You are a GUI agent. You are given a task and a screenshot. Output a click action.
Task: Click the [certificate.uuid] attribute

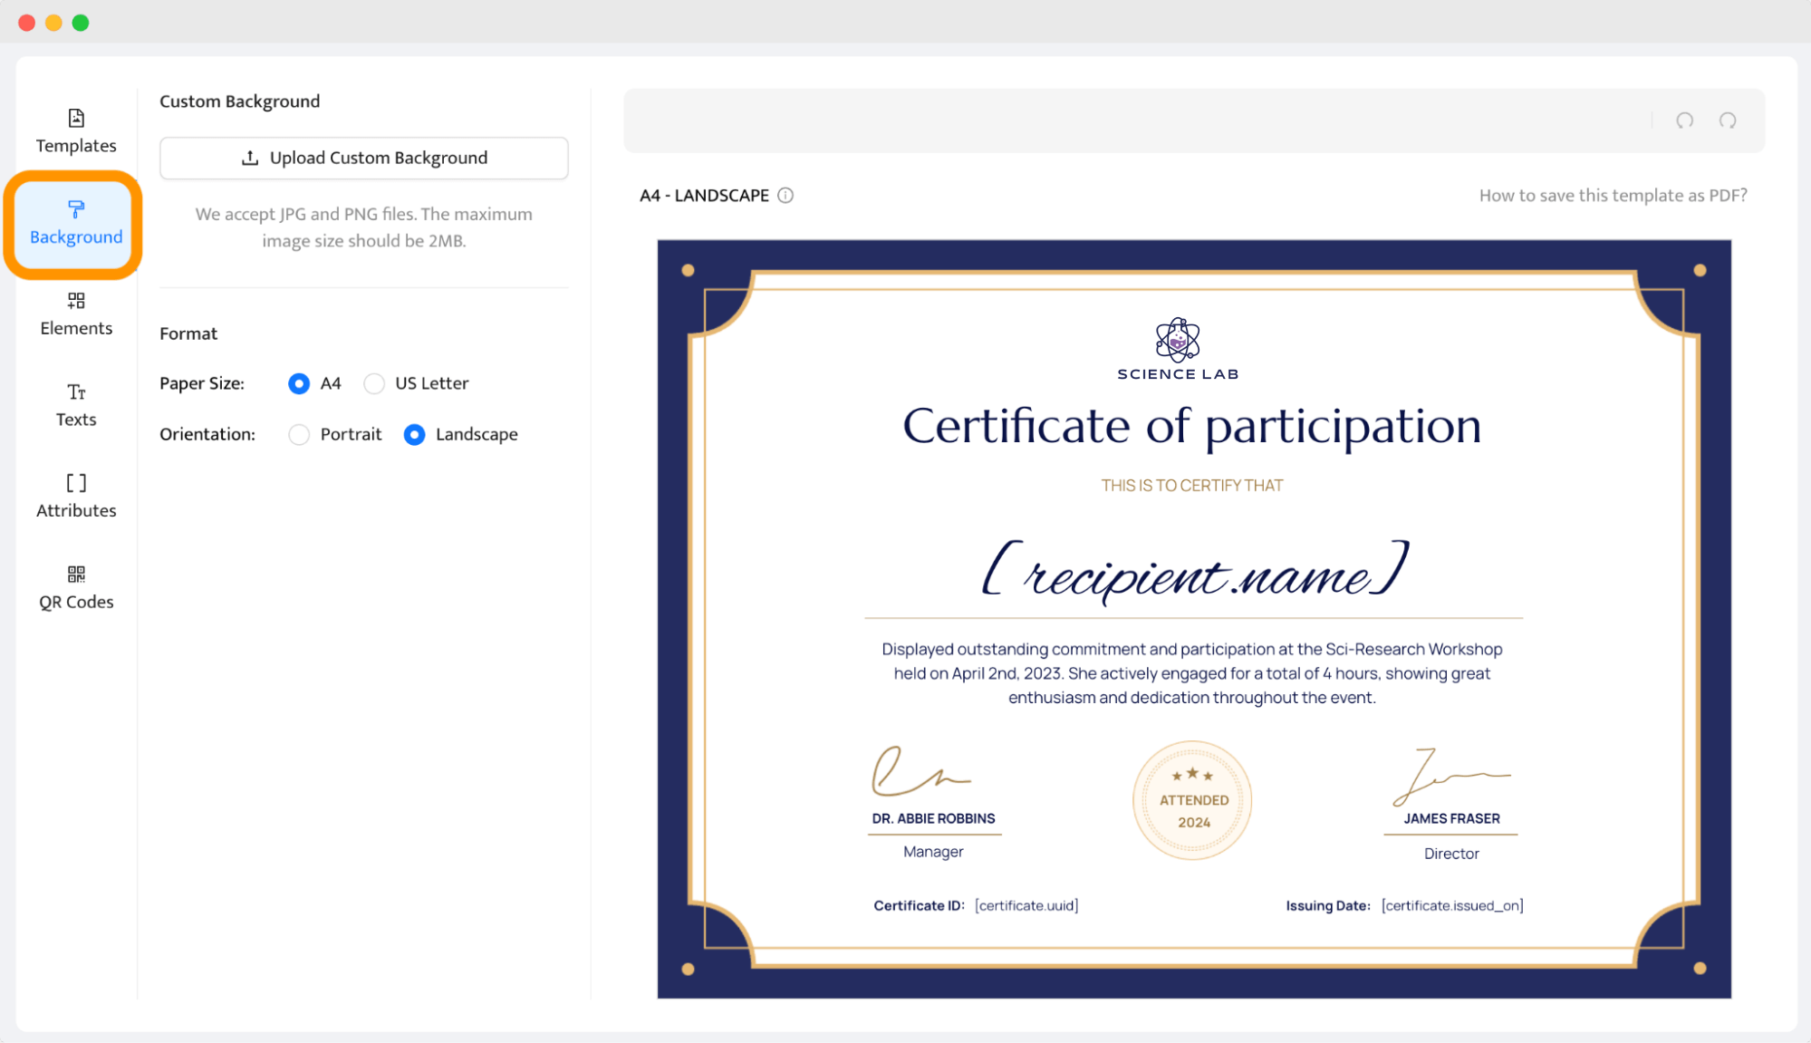[1026, 905]
